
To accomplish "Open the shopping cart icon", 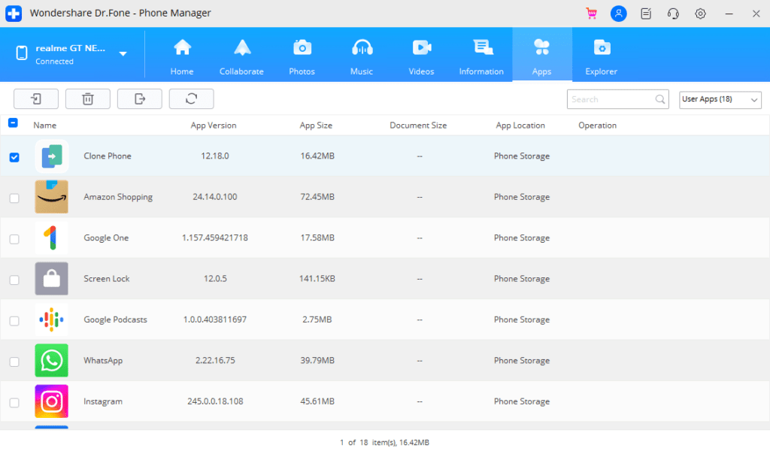I will [x=591, y=14].
